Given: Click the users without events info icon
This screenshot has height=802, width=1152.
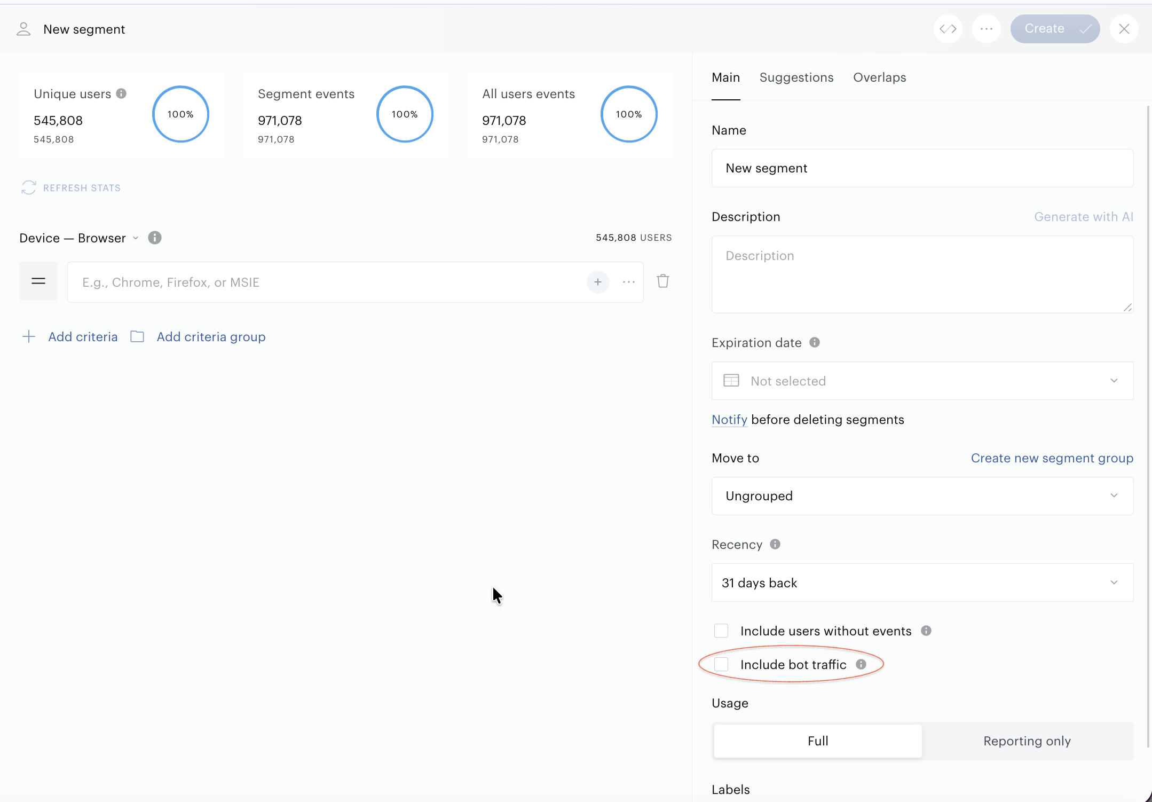Looking at the screenshot, I should pyautogui.click(x=926, y=631).
